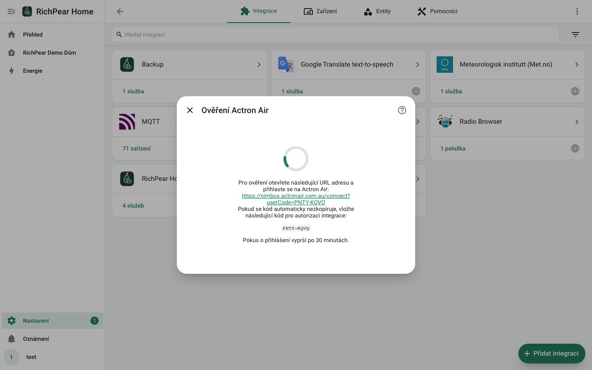Focus the Hledat integraci search field
The image size is (592, 370).
(335, 35)
